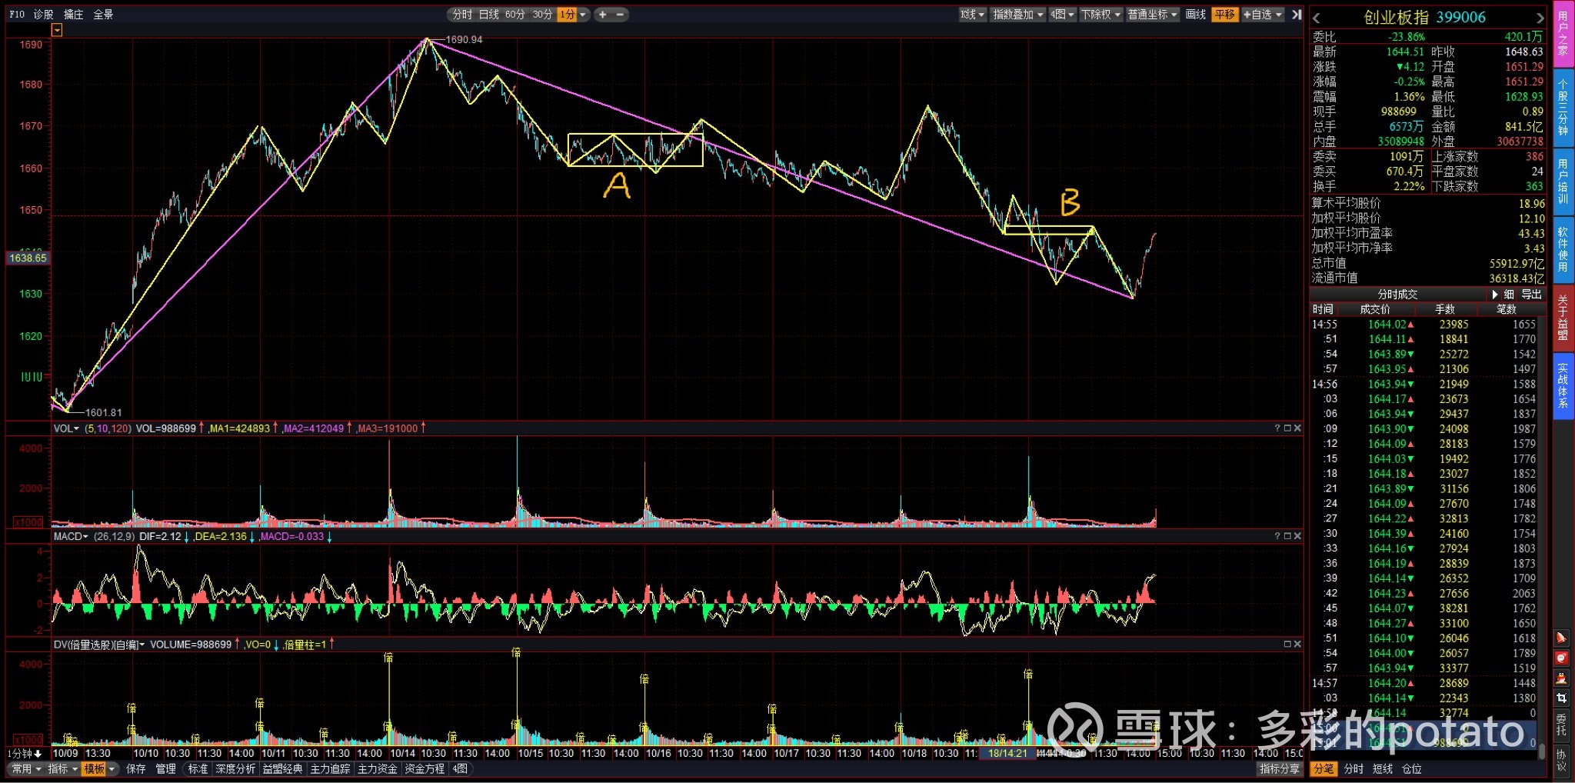Image resolution: width=1575 pixels, height=783 pixels.
Task: Open the 下除权 dropdown
Action: [1101, 15]
